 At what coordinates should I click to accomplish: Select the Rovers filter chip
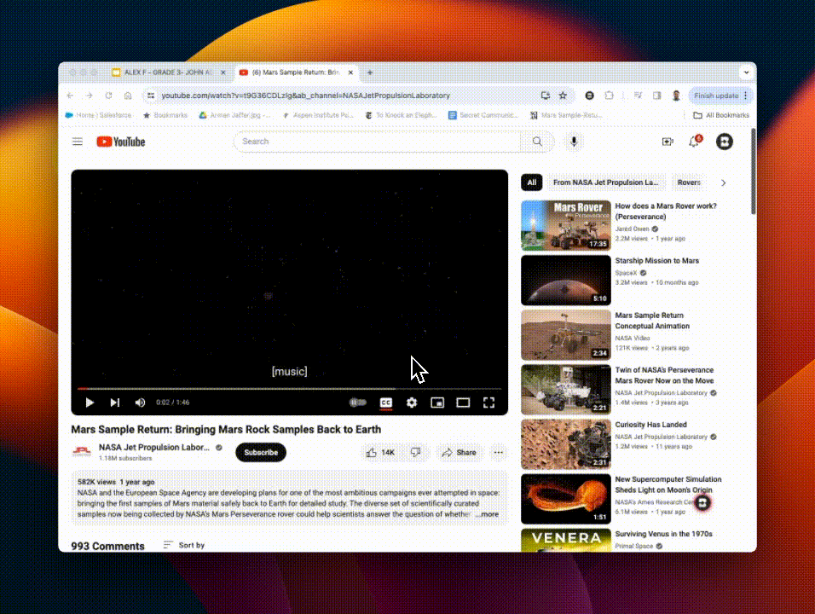tap(689, 182)
